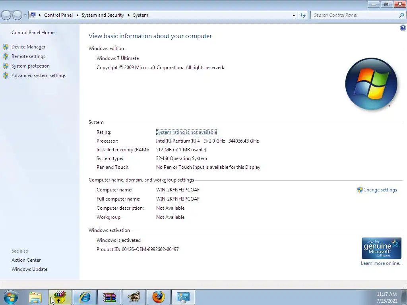Click the Help question mark icon
407x305 pixels.
tap(403, 28)
